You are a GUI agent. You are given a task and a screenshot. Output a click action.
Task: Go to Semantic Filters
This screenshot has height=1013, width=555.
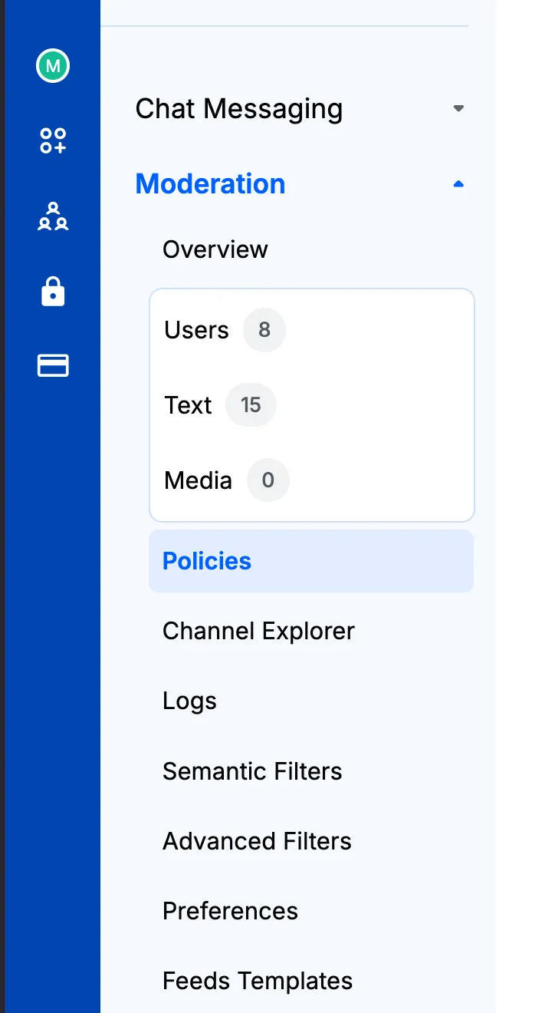coord(252,771)
